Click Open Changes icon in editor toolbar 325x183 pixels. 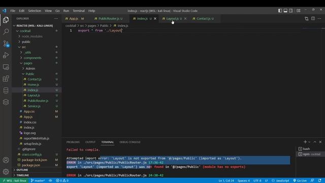tap(307, 18)
